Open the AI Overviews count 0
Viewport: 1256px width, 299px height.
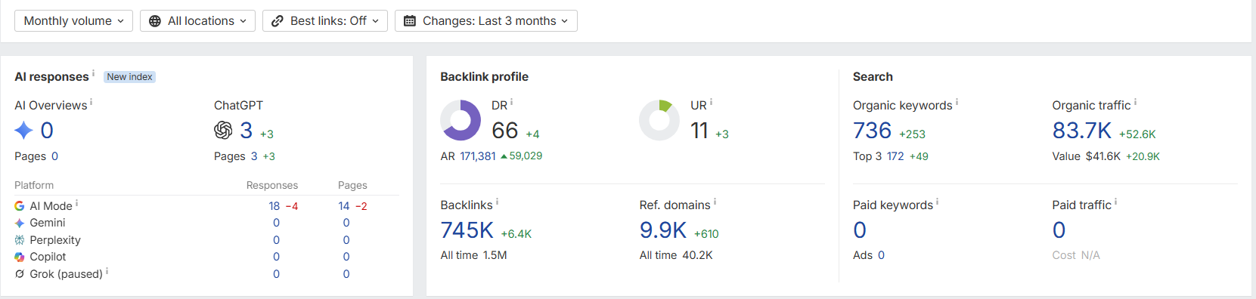point(47,131)
